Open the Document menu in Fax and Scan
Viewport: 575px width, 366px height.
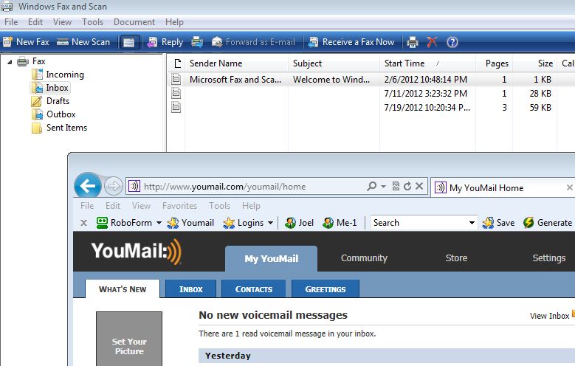pos(134,22)
